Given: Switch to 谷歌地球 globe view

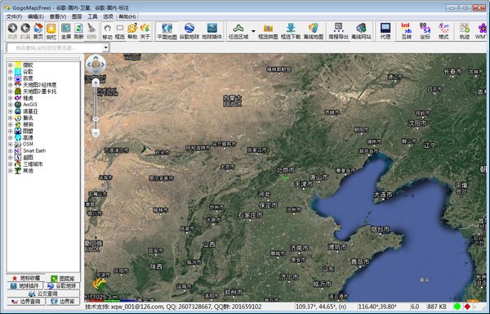Looking at the screenshot, I should 189,31.
